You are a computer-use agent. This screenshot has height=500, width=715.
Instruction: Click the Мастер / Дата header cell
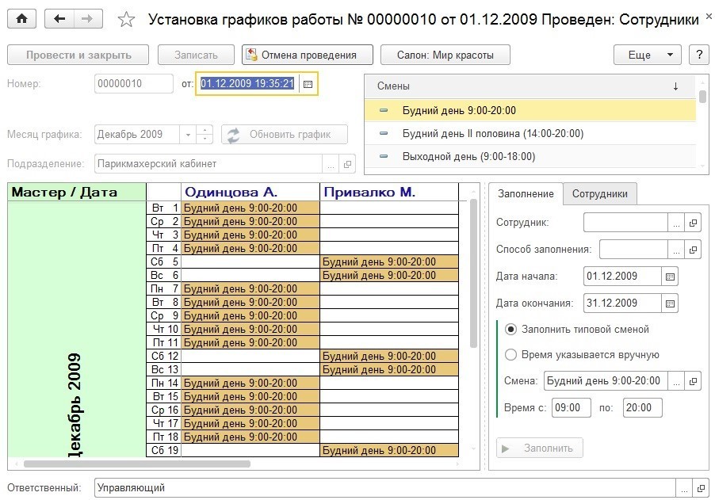coord(77,193)
